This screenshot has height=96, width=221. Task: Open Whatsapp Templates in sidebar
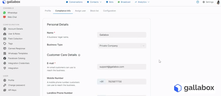click(x=18, y=53)
